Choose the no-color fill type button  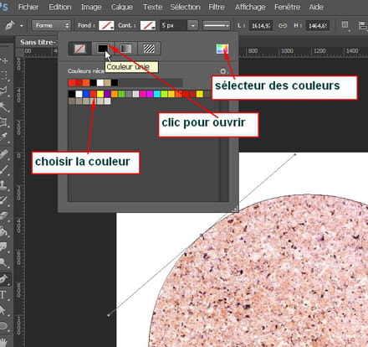[x=79, y=49]
